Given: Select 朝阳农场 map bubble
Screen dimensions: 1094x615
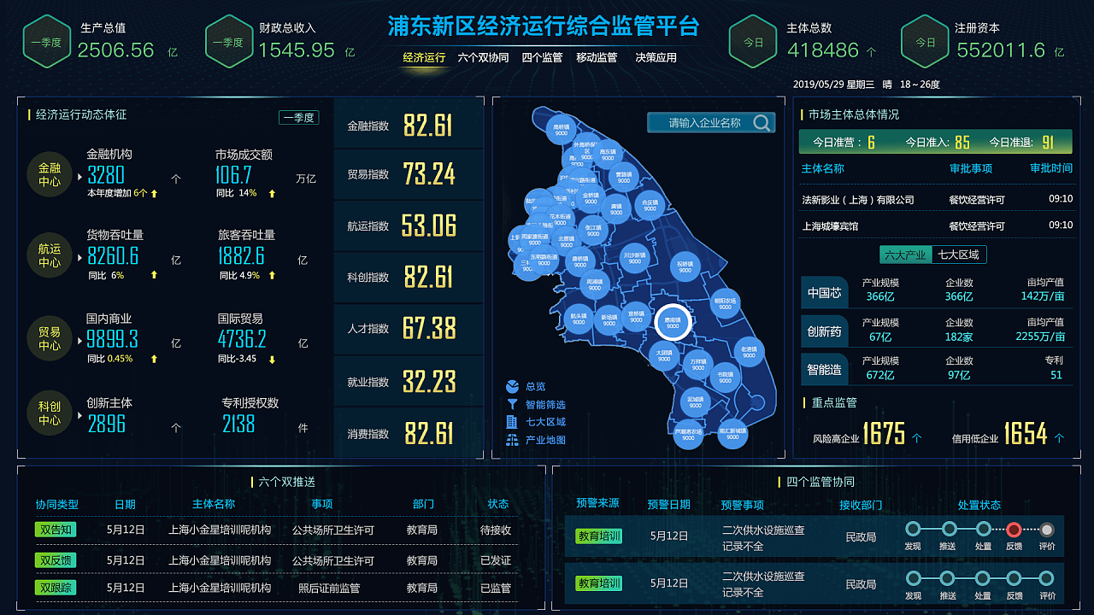Looking at the screenshot, I should tap(725, 304).
